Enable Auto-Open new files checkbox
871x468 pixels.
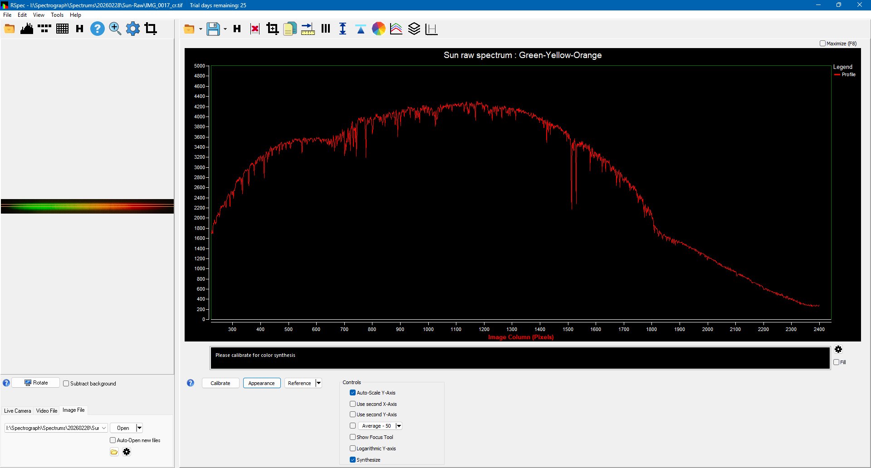click(113, 440)
